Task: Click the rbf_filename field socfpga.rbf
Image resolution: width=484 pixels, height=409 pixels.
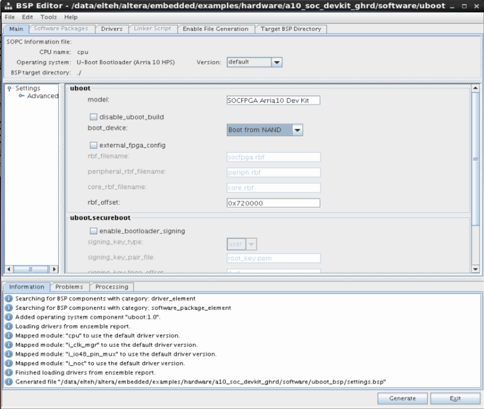Action: (x=274, y=157)
